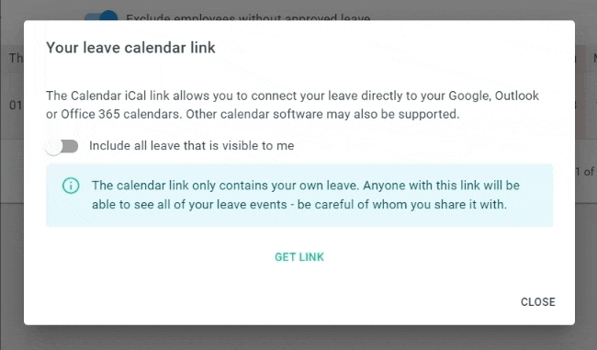Image resolution: width=597 pixels, height=350 pixels.
Task: Click the 'Your leave calendar link' dialog title
Action: tap(130, 48)
